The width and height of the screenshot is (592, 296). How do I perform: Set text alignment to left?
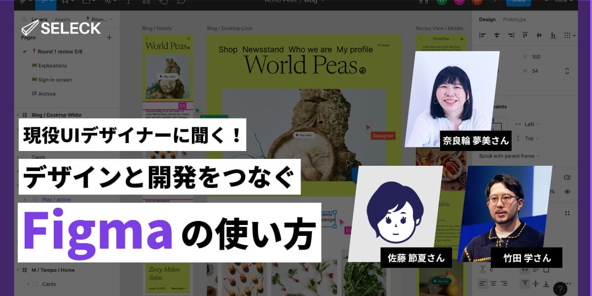point(482,284)
